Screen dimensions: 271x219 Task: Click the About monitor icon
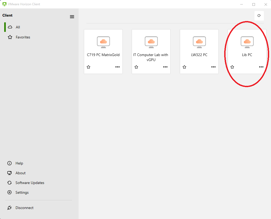point(9,173)
